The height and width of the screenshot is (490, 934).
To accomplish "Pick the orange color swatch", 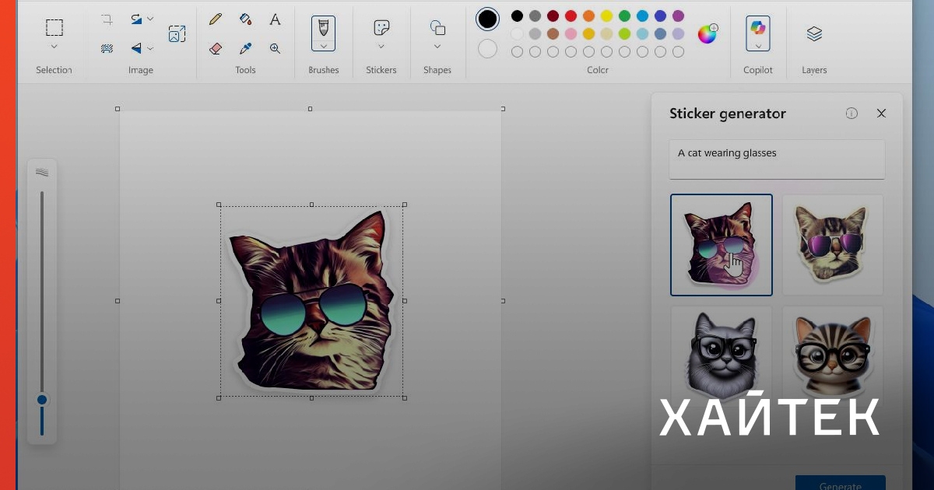I will click(x=588, y=16).
